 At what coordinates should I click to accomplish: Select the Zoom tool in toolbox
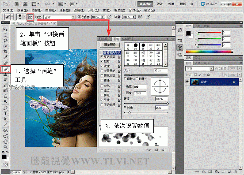pos(5,147)
